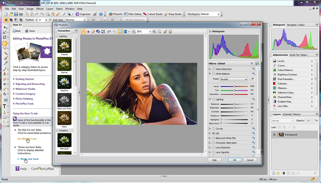
Task: Click the PhotoFix undo arrow
Action: tap(109, 31)
